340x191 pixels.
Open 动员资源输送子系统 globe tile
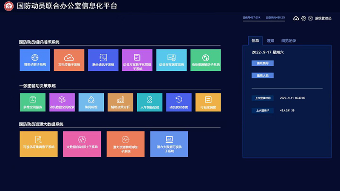coord(205,60)
